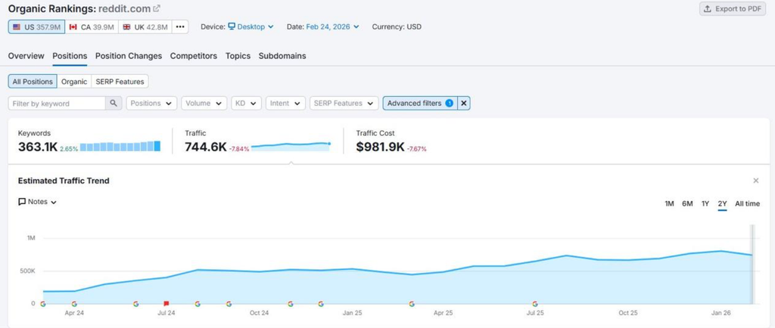Click the Keywords bar chart sparkline

pos(120,147)
